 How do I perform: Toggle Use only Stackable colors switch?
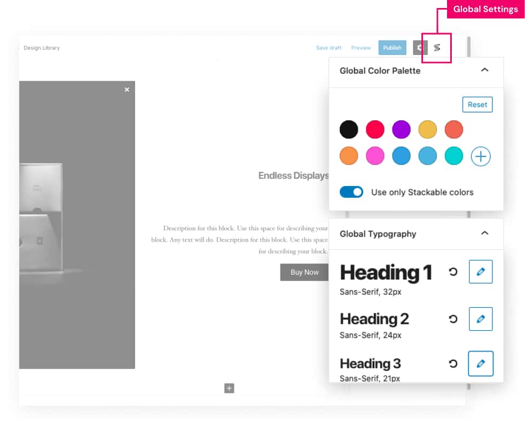click(x=351, y=192)
